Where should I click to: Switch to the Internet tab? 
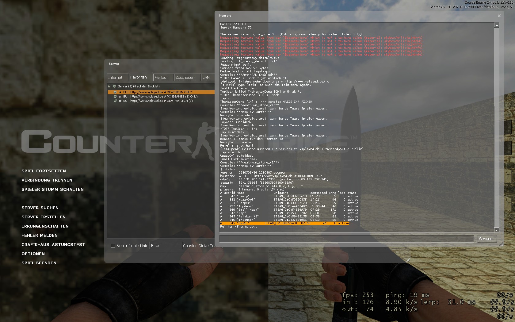tap(117, 78)
